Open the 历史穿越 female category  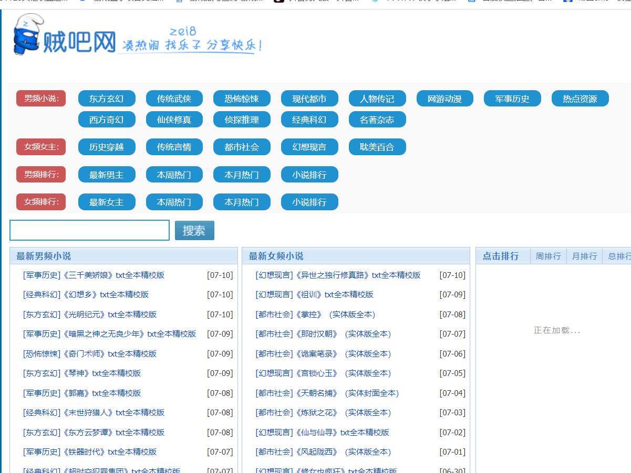[x=107, y=147]
